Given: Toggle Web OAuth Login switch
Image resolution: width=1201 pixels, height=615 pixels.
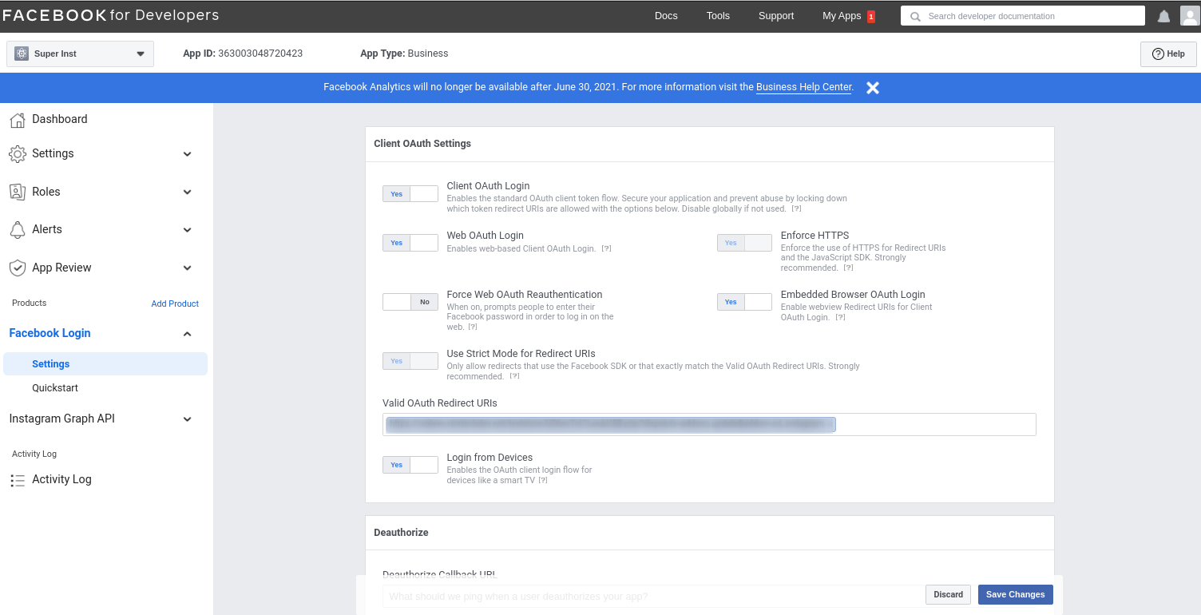Looking at the screenshot, I should click(x=410, y=243).
